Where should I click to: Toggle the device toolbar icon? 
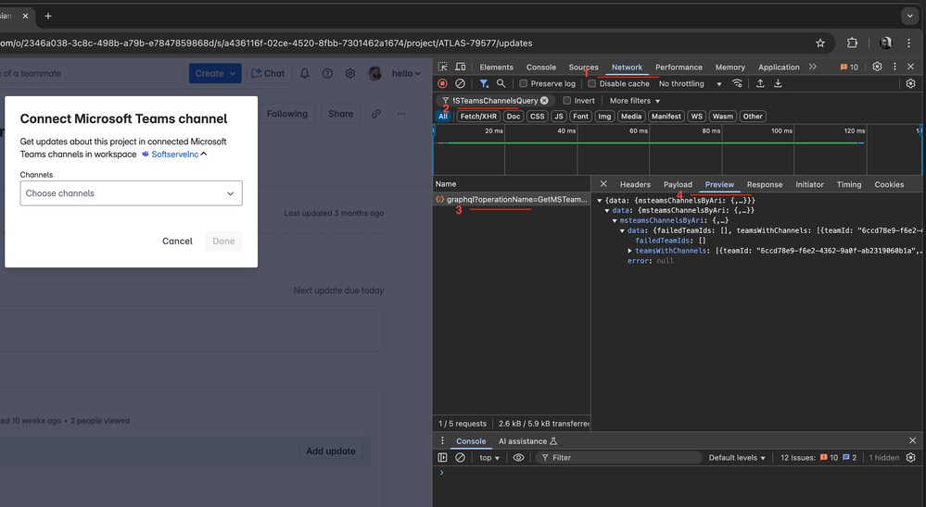coord(463,67)
